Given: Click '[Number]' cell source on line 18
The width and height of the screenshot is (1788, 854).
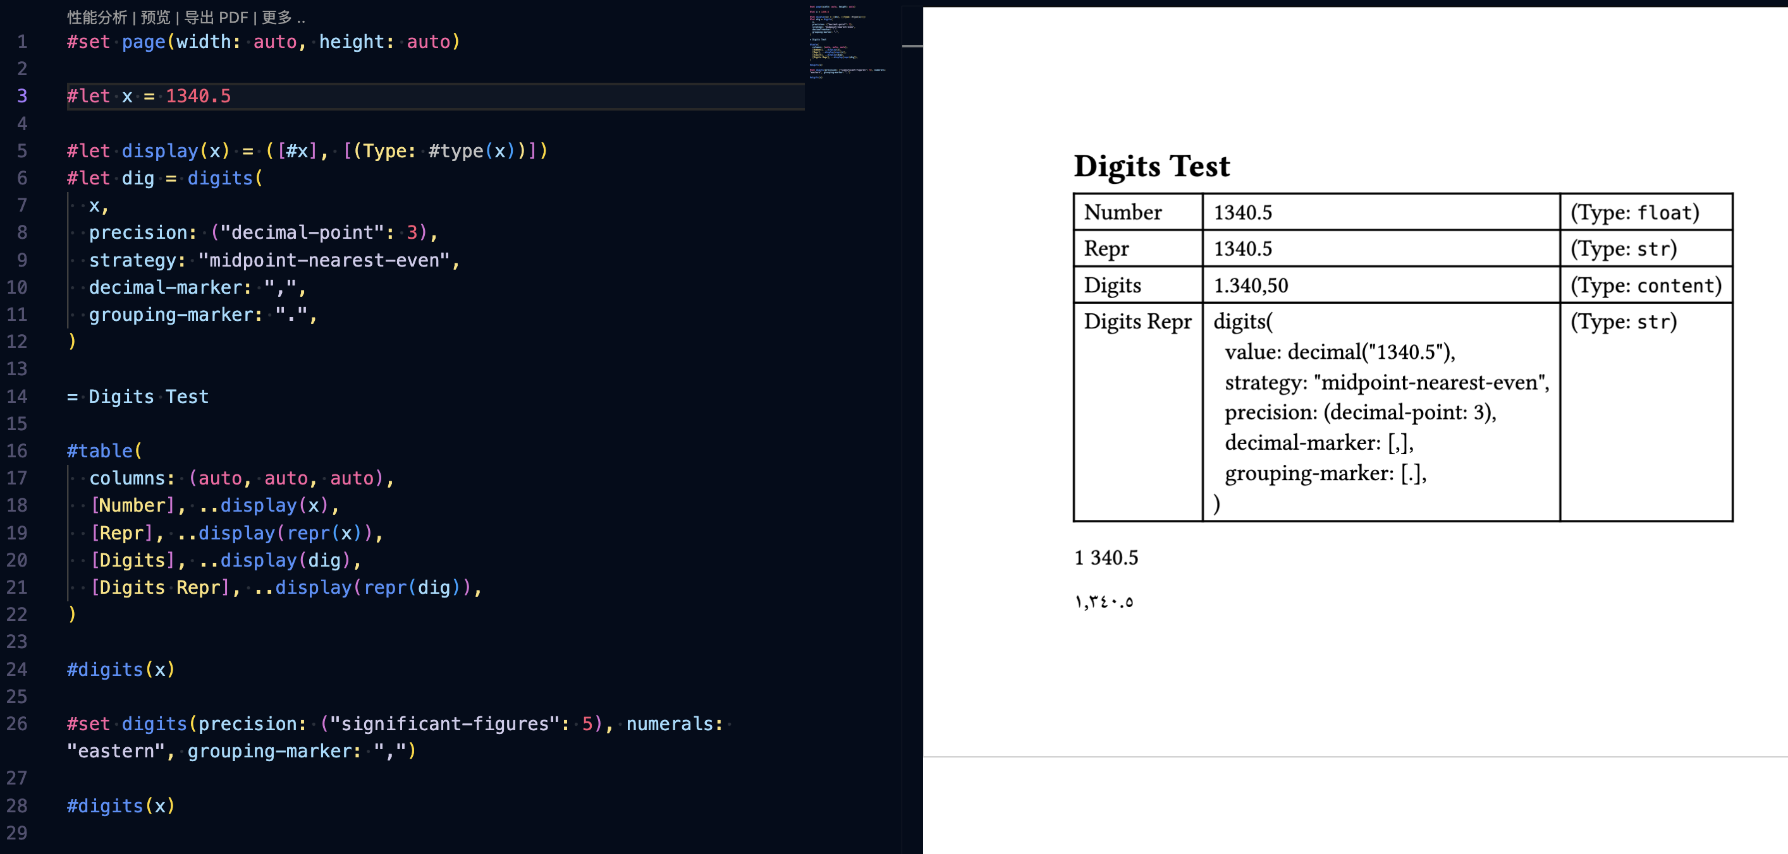Looking at the screenshot, I should pos(132,505).
